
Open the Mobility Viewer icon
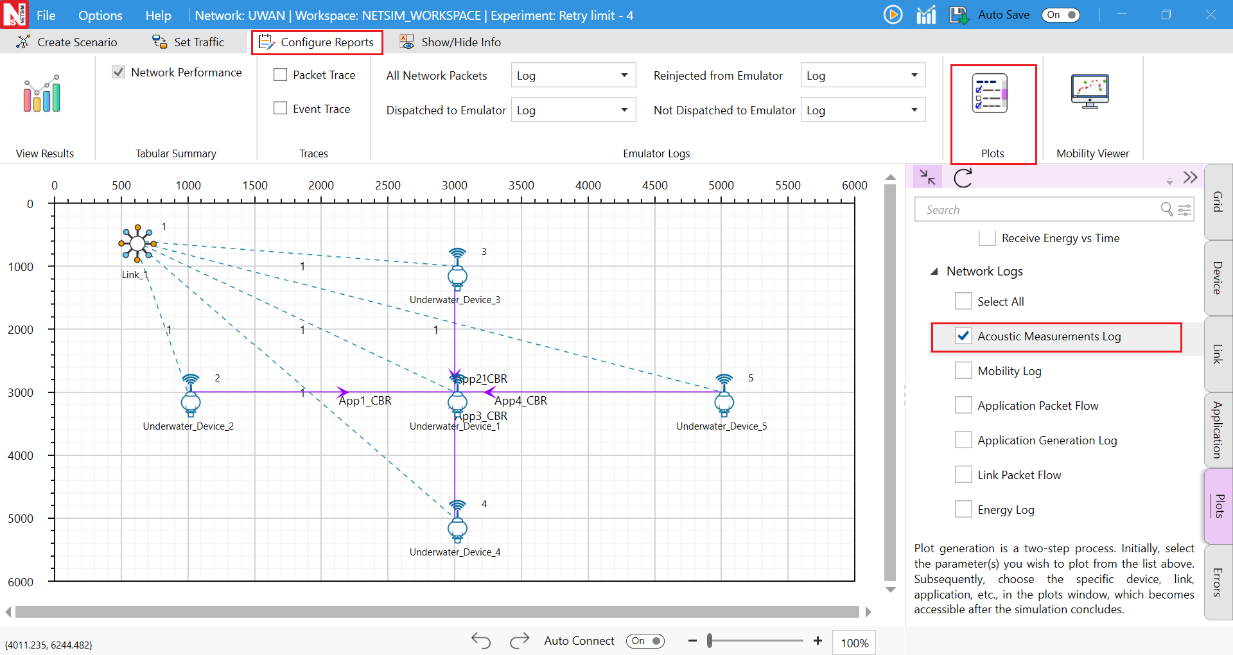(x=1090, y=92)
